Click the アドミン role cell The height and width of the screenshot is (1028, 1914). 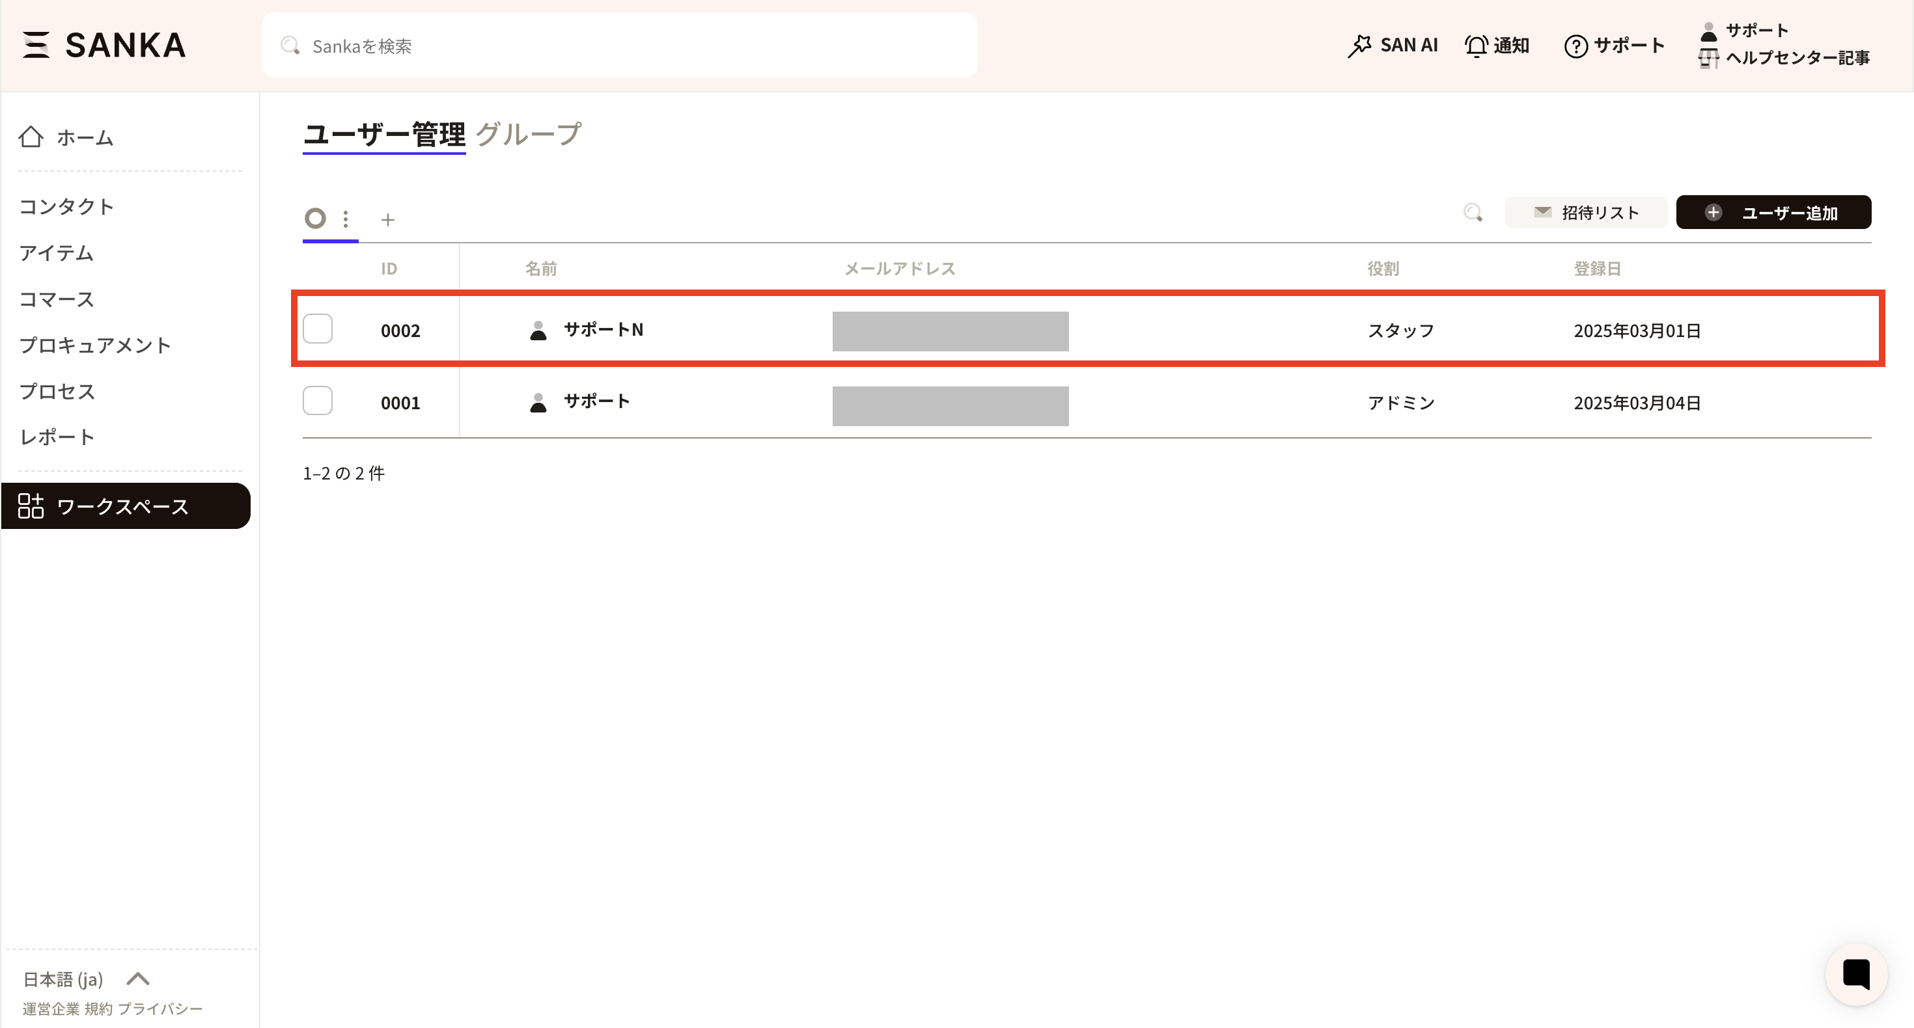(1400, 403)
